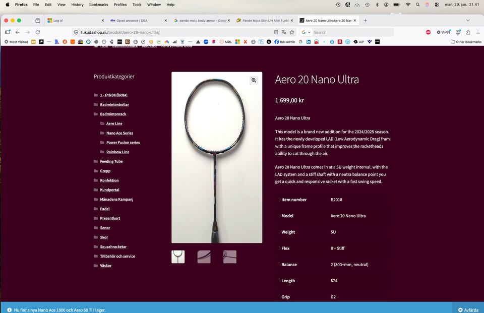Open the Aero Line category link
This screenshot has height=313, width=484.
click(114, 123)
